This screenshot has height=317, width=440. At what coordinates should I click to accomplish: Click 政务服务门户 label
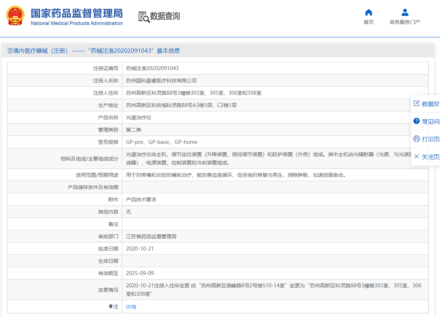(x=405, y=22)
